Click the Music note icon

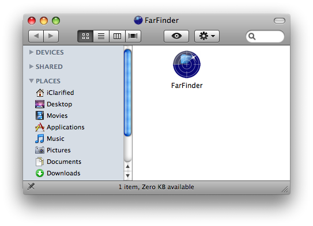[x=40, y=139]
